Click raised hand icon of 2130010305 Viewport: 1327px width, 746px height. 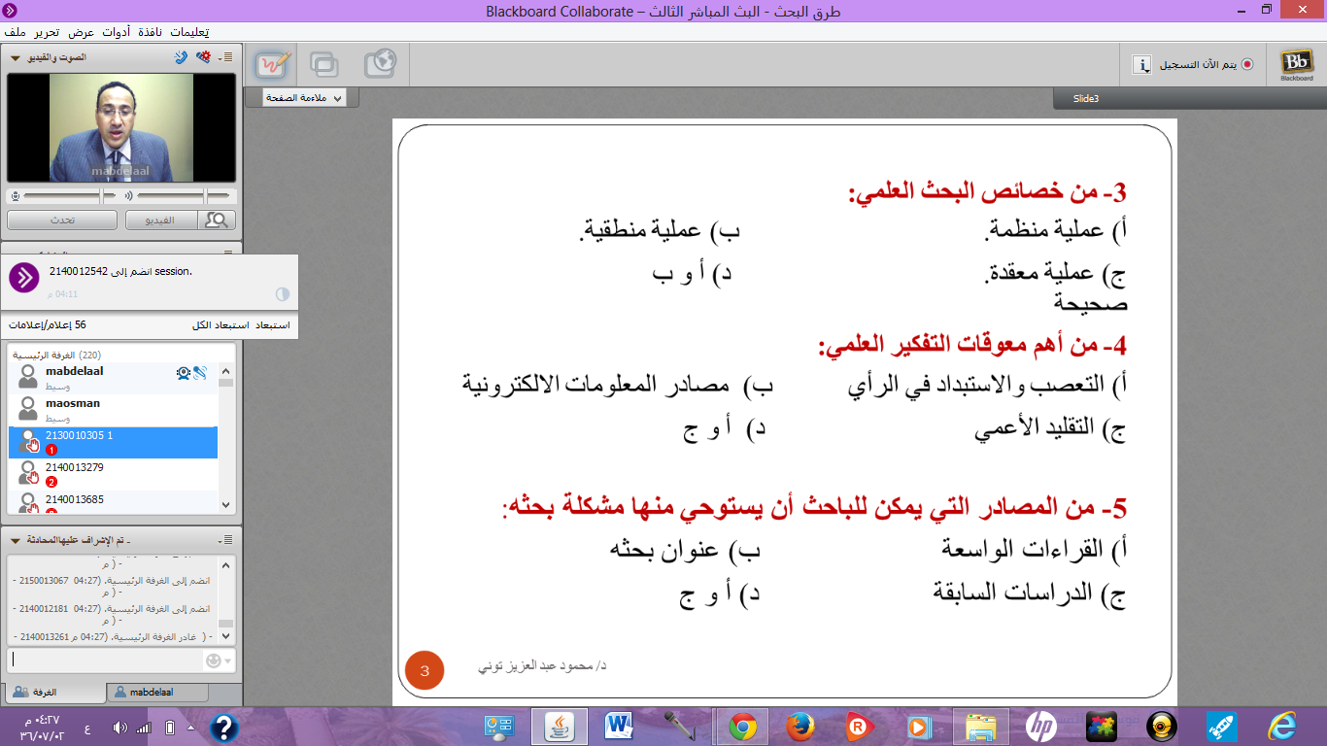click(31, 445)
